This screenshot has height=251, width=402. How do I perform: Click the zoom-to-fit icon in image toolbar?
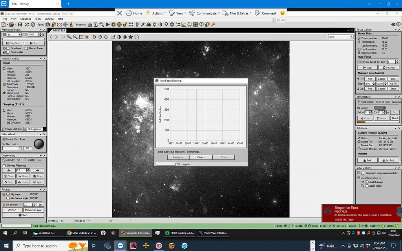tap(81, 37)
